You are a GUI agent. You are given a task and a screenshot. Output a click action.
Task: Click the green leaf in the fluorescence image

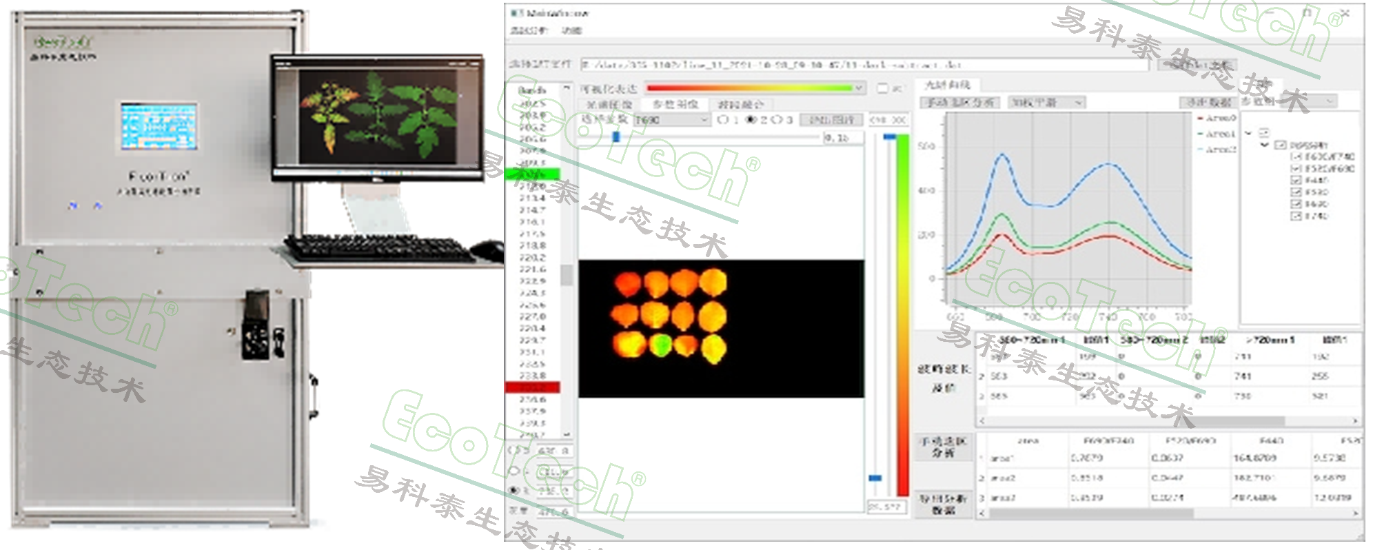(662, 344)
